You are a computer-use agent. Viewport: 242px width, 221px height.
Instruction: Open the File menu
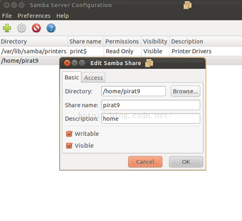(7, 16)
